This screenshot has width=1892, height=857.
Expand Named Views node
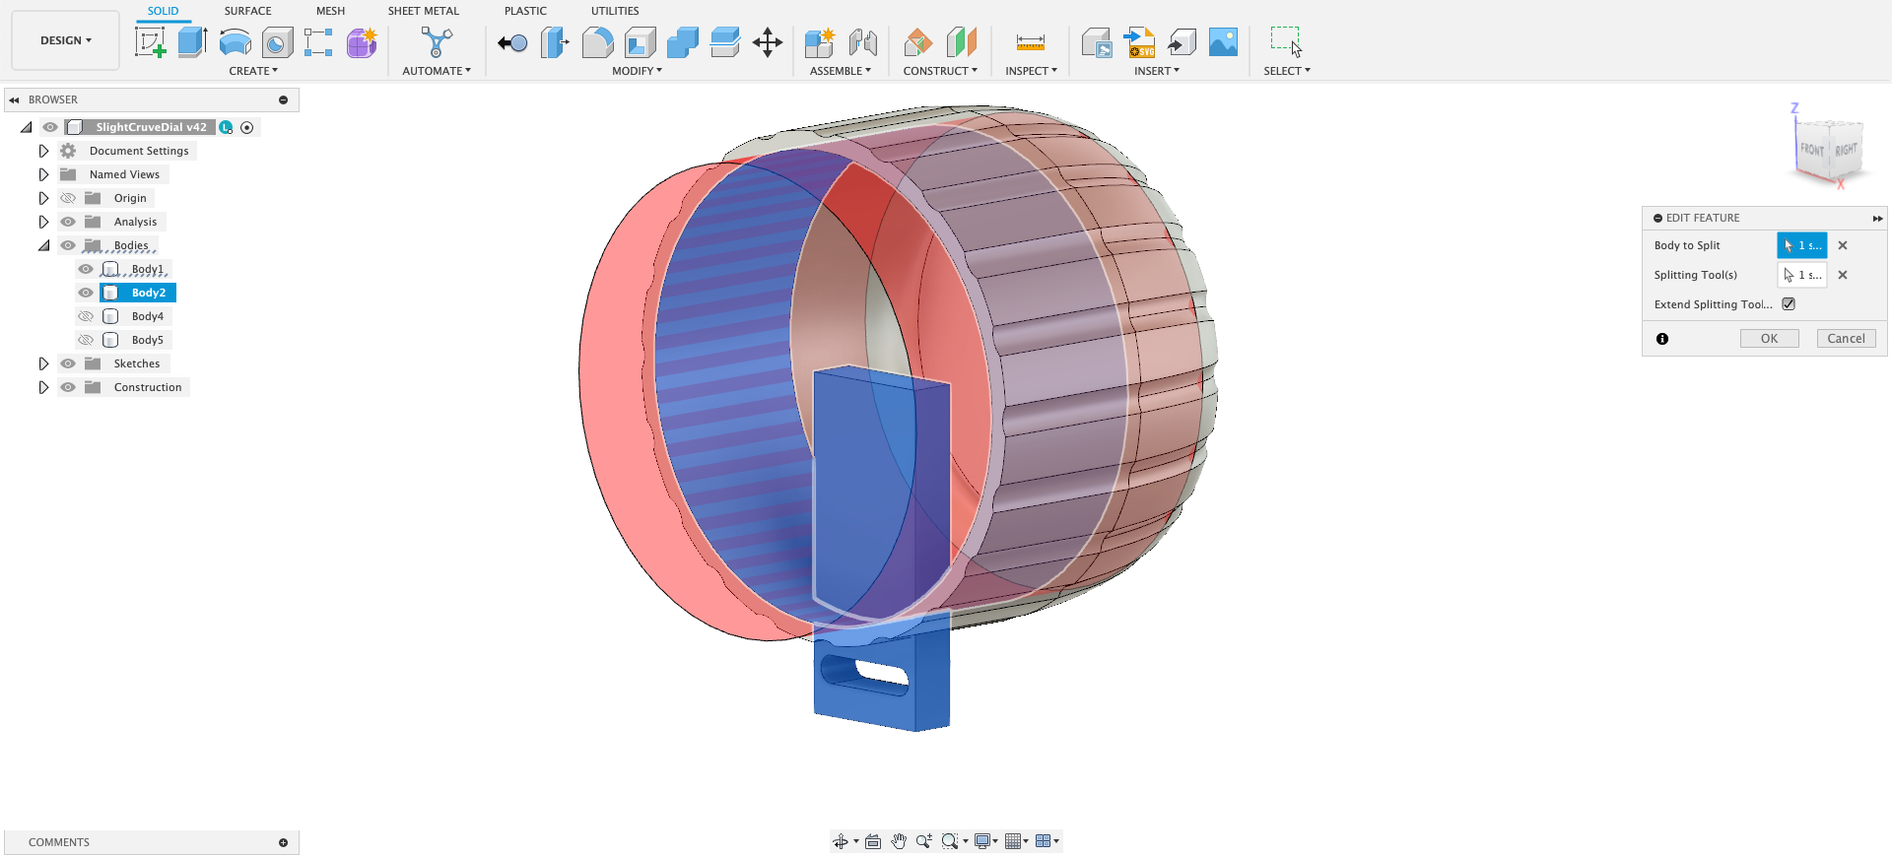pyautogui.click(x=43, y=174)
